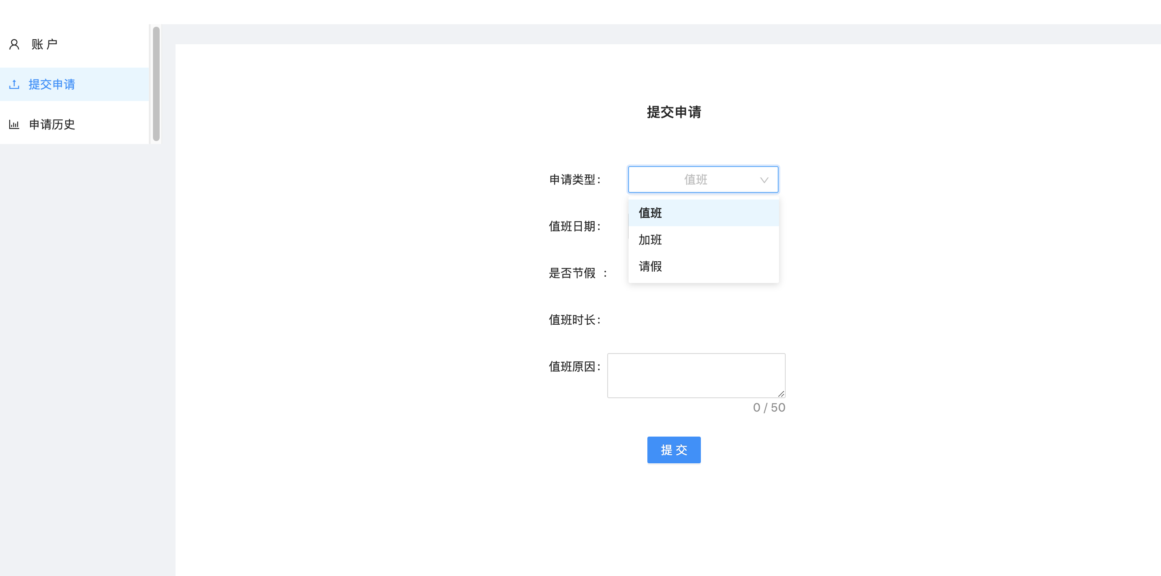Click the text area resize handle
Viewport: 1161px width, 576px height.
[781, 394]
